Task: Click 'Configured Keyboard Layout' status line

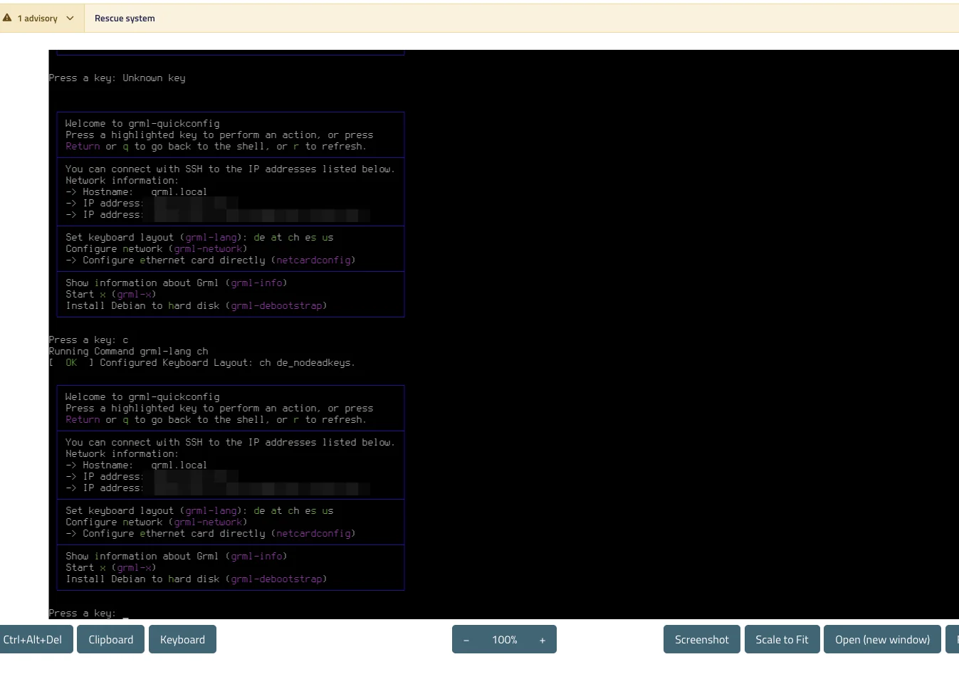Action: tap(201, 362)
